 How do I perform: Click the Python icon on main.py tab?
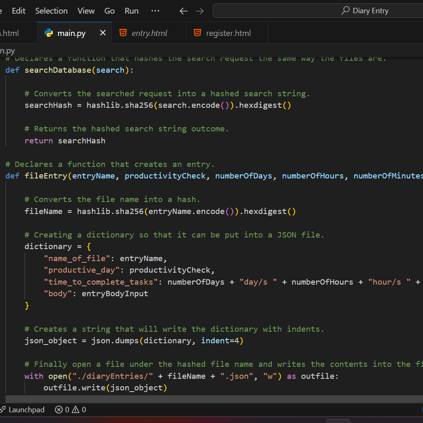tap(49, 33)
